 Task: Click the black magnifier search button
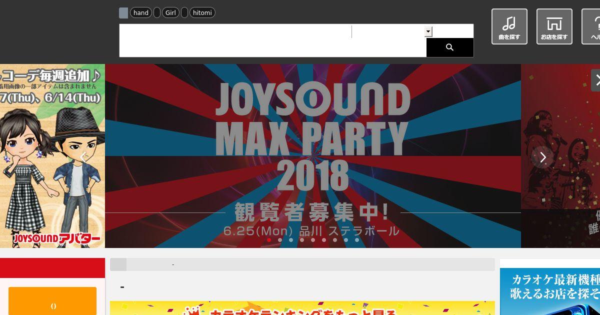tap(449, 47)
